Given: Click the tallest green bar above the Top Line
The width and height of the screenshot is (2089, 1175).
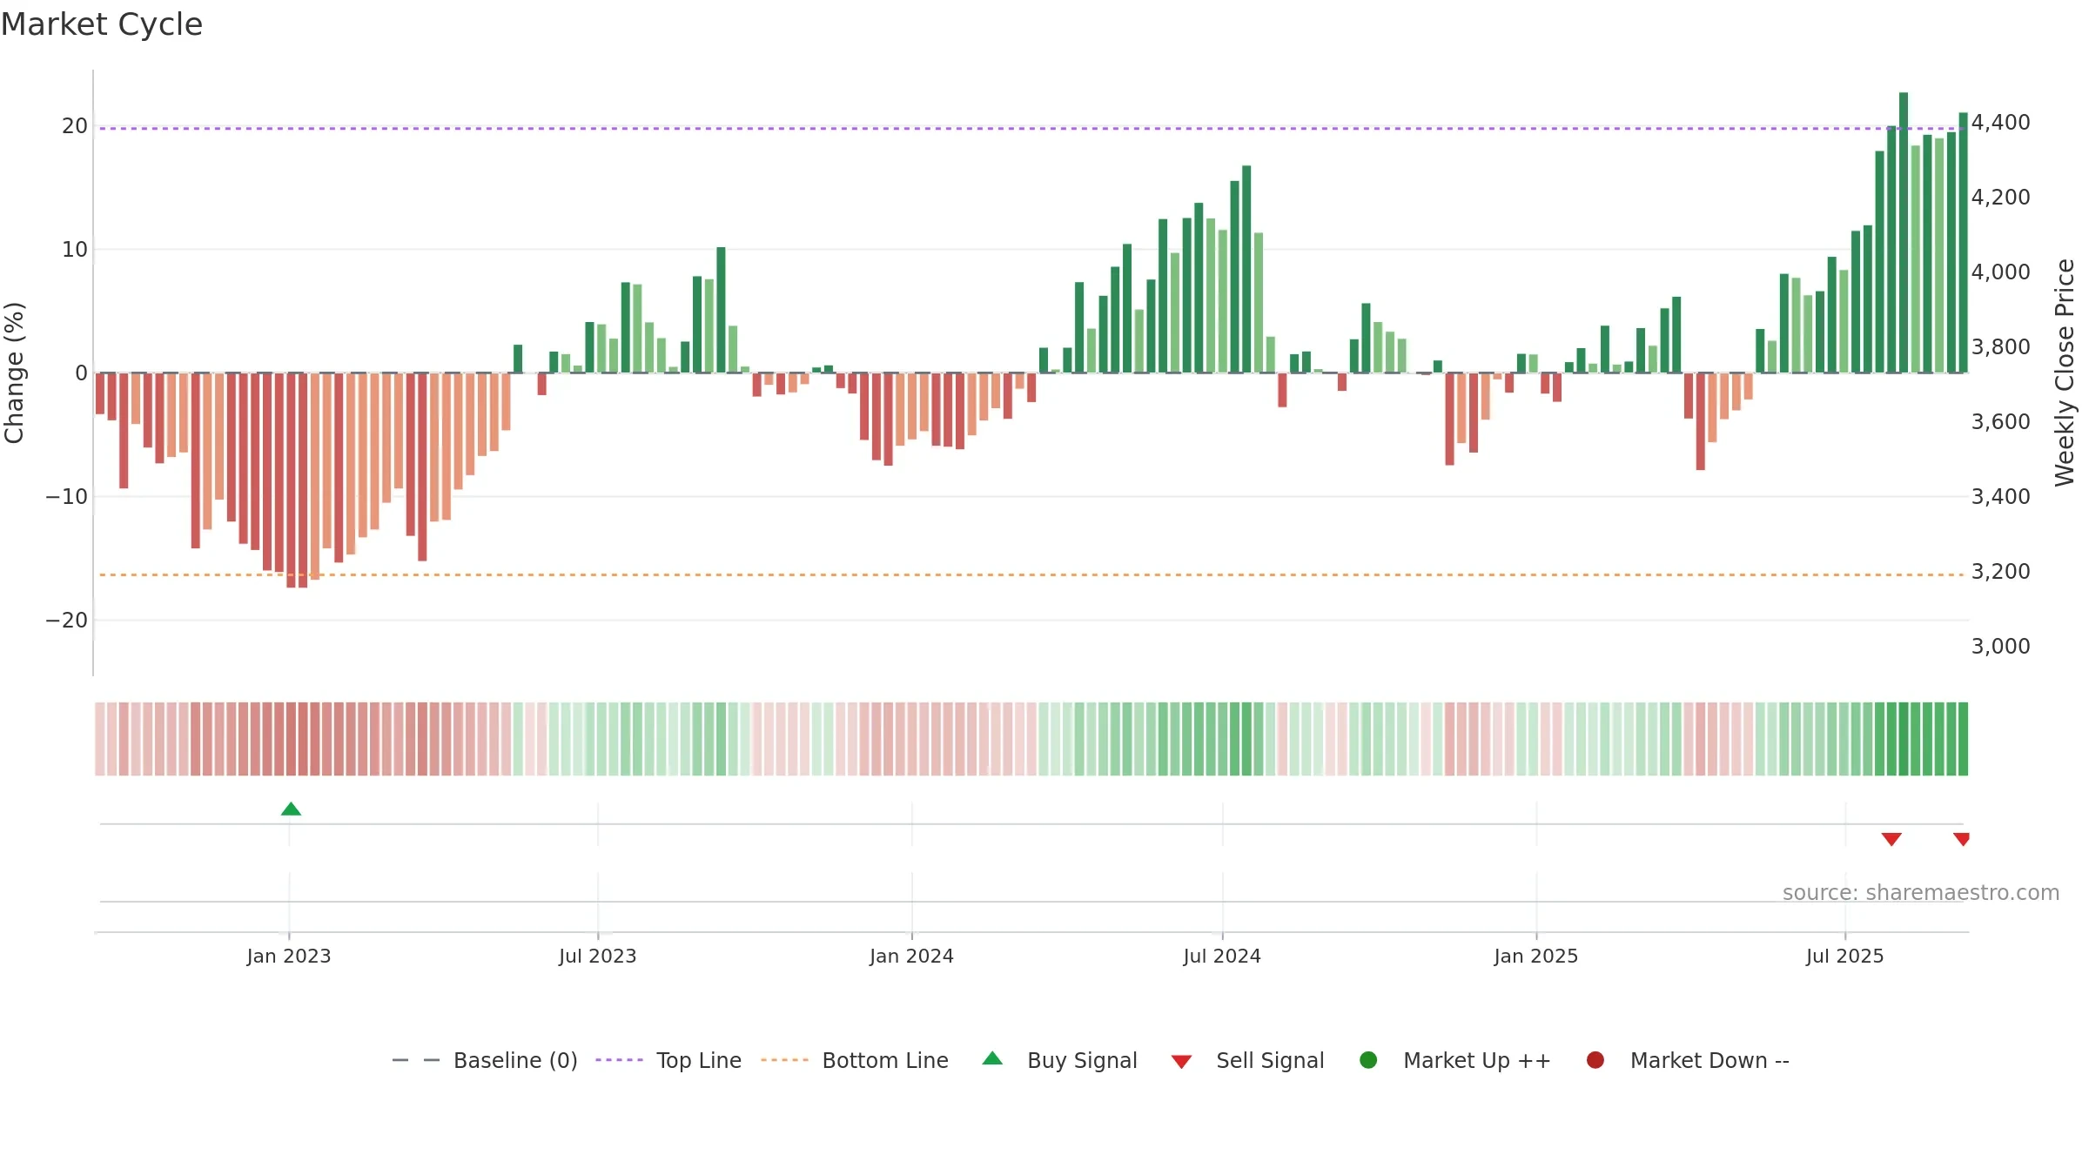Looking at the screenshot, I should [x=1904, y=232].
